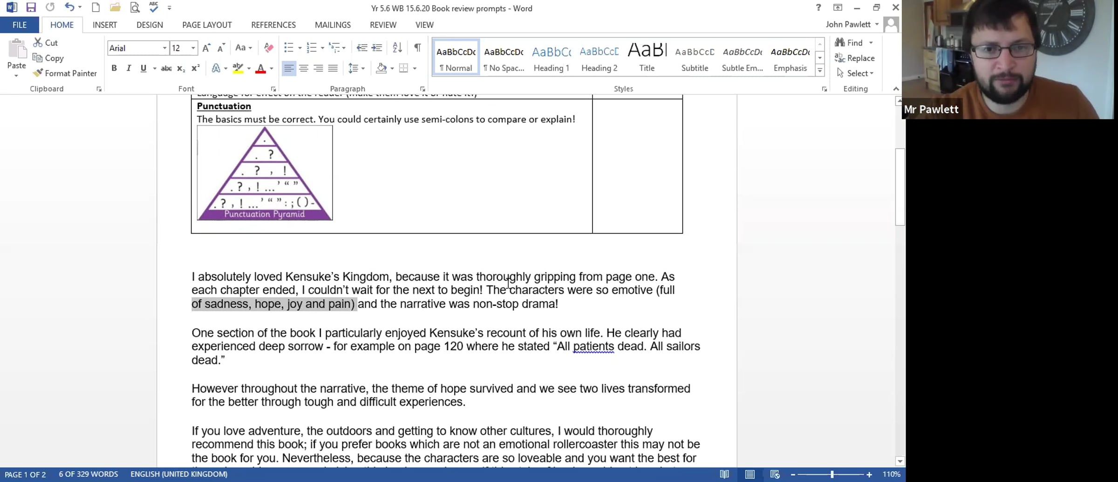Screen dimensions: 1118x482
Task: Open a file using the folder icon
Action: (115, 7)
